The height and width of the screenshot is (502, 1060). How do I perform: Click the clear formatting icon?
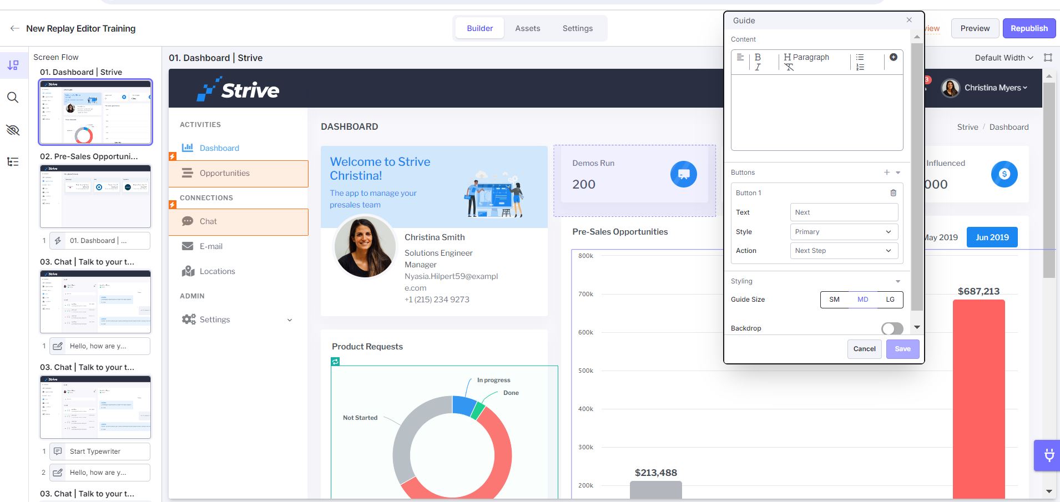(789, 67)
